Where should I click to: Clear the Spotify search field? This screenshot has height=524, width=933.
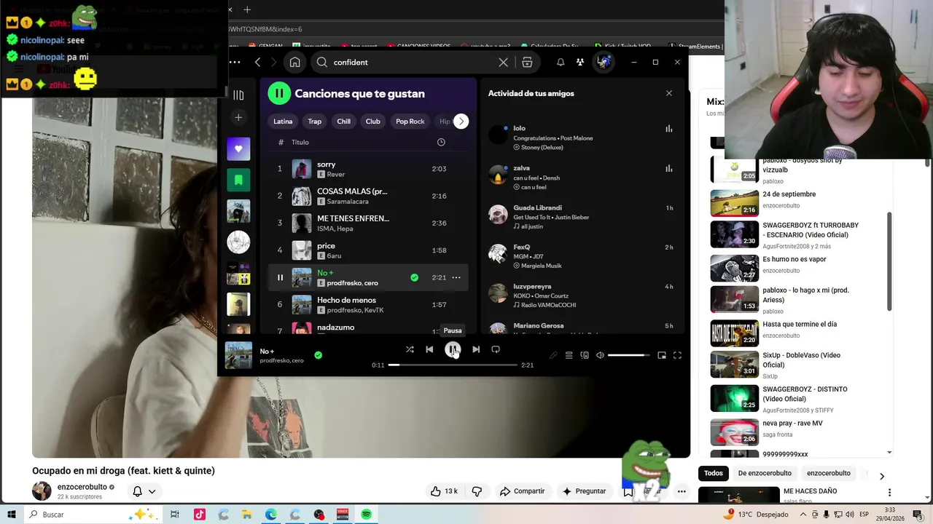503,63
